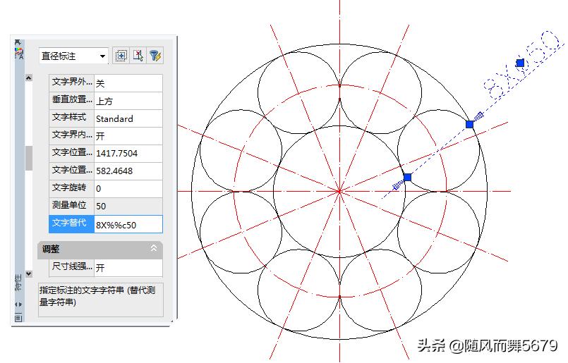Select the 文字界外 value 关
The image size is (568, 363).
(128, 83)
